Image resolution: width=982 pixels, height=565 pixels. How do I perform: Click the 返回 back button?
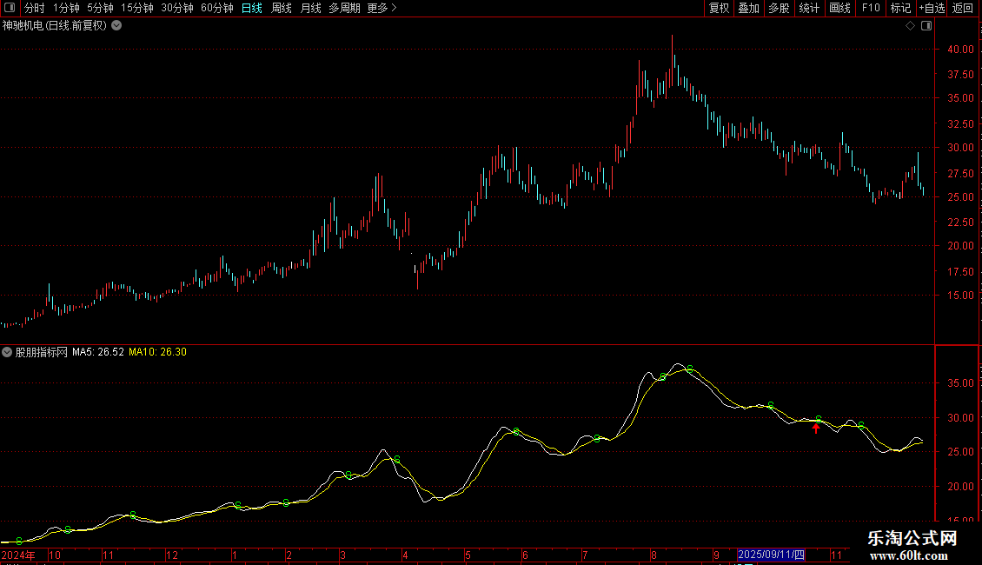pos(963,8)
